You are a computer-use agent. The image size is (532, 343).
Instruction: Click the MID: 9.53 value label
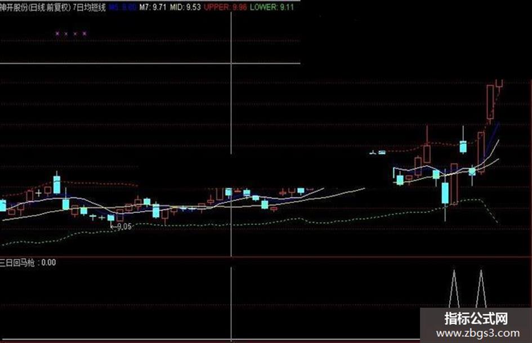[185, 7]
